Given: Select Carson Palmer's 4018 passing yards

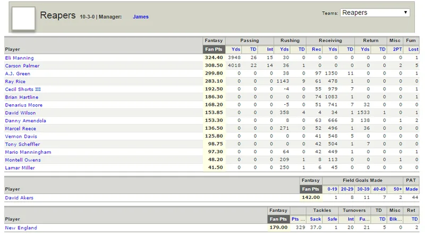Looking at the screenshot, I should tap(234, 66).
